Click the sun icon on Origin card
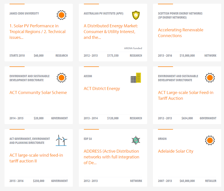This screenshot has height=191, width=224. [210, 140]
